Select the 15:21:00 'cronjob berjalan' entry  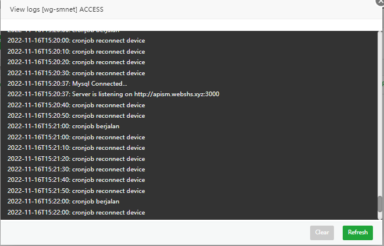(x=63, y=126)
